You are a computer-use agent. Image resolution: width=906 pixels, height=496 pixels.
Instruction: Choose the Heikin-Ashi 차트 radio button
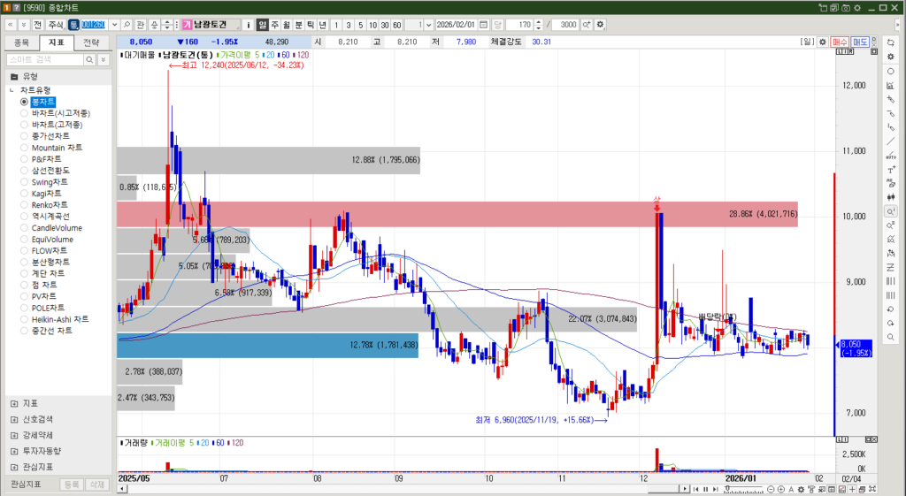click(25, 319)
